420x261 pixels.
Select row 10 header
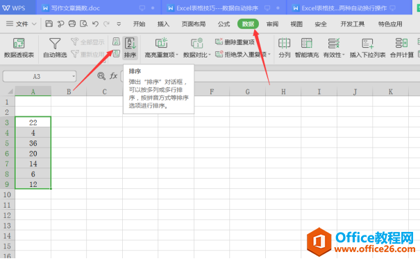[7, 195]
